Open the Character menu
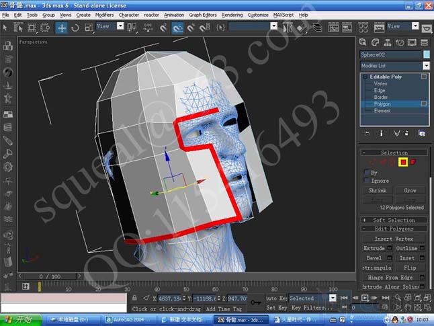The image size is (434, 326). (129, 15)
